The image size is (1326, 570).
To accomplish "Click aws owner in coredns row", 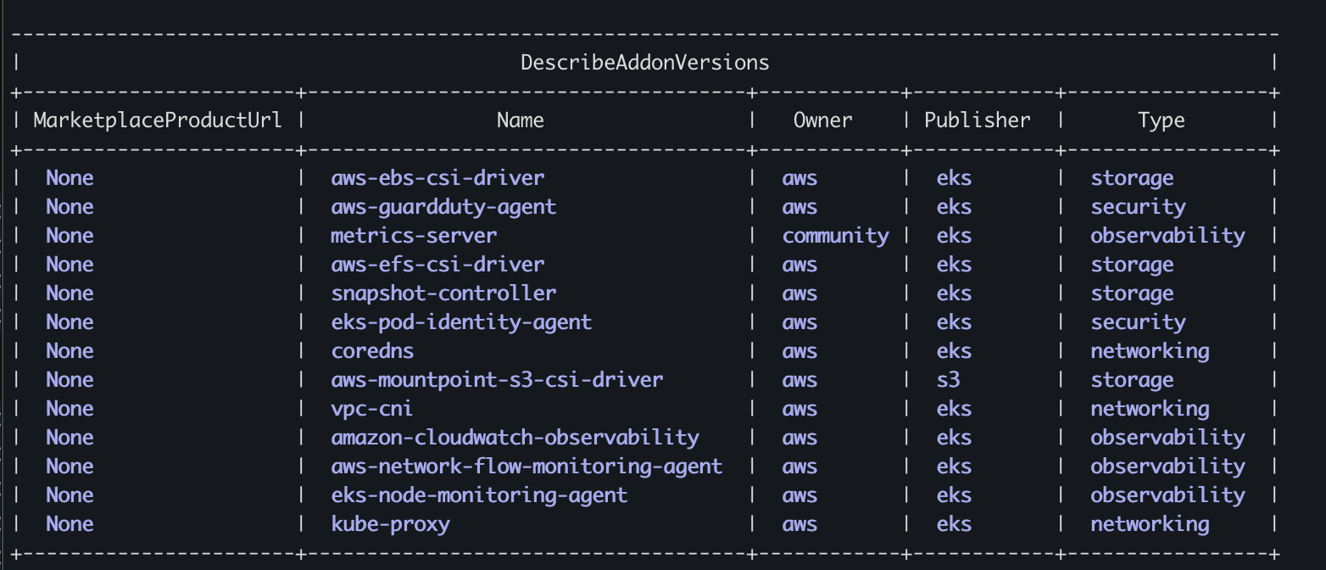I will pyautogui.click(x=799, y=351).
